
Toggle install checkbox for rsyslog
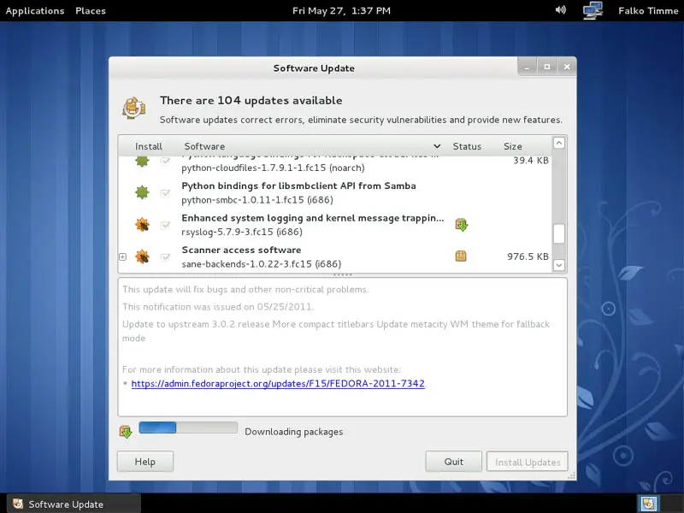pos(165,225)
